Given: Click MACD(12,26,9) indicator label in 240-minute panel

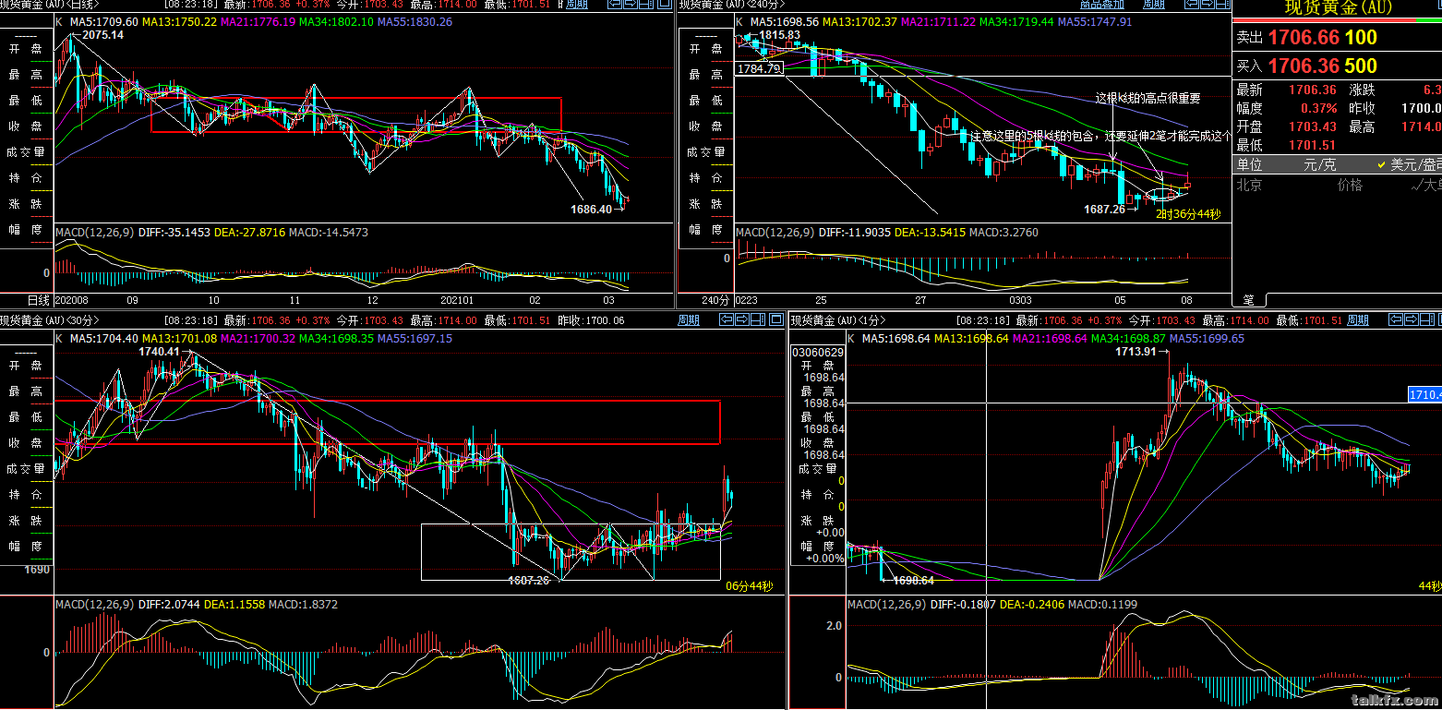Looking at the screenshot, I should coord(775,233).
